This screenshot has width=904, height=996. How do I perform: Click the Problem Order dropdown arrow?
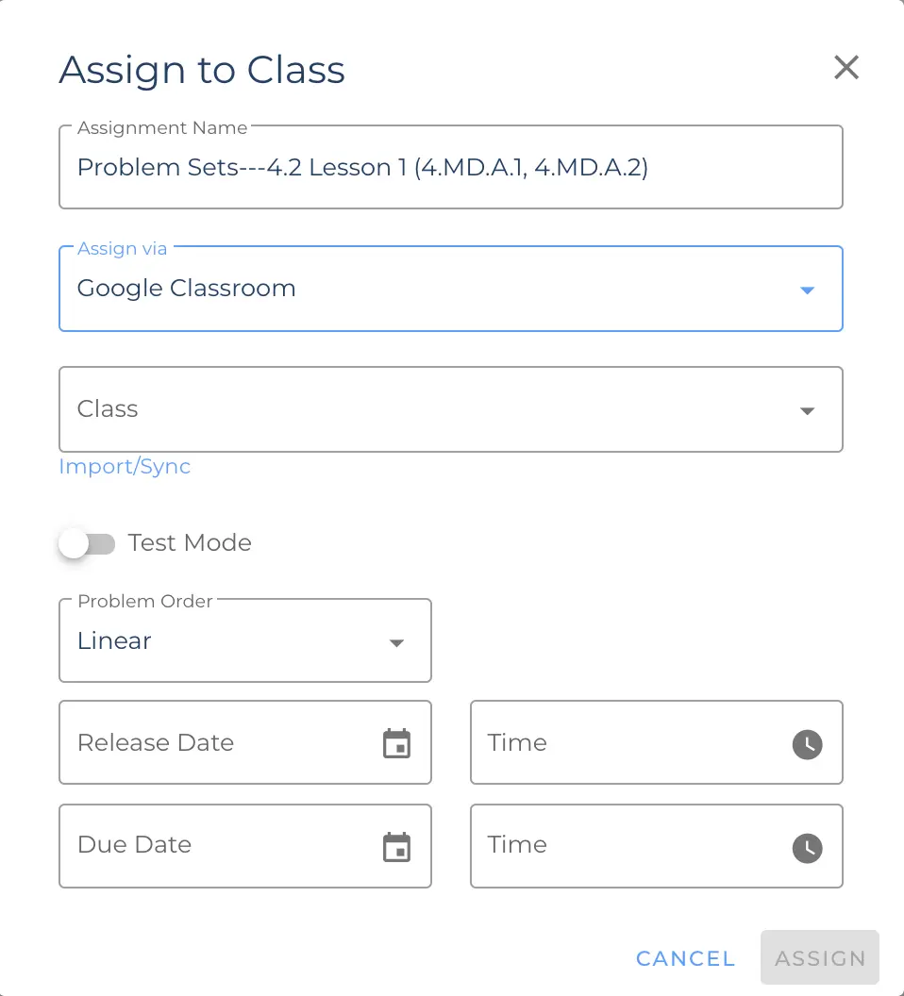(395, 640)
